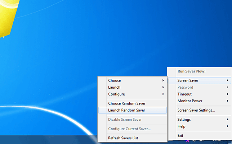
Task: Click Launch Random Saver
Action: pos(133,110)
